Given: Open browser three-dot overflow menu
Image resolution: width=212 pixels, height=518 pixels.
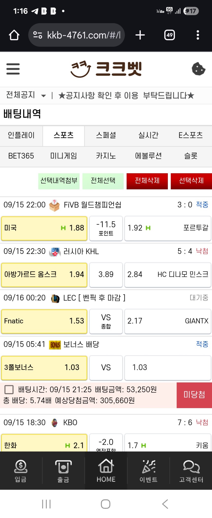Looking at the screenshot, I should (198, 35).
